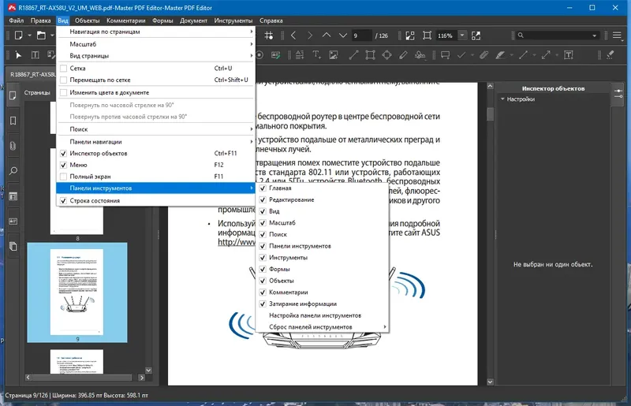Click the Search magnifier icon in sidebar
The image size is (631, 406).
coord(13,171)
